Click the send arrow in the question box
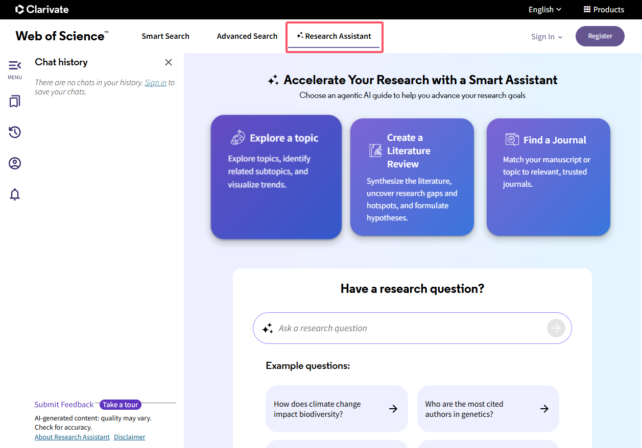Image resolution: width=642 pixels, height=448 pixels. pos(556,328)
